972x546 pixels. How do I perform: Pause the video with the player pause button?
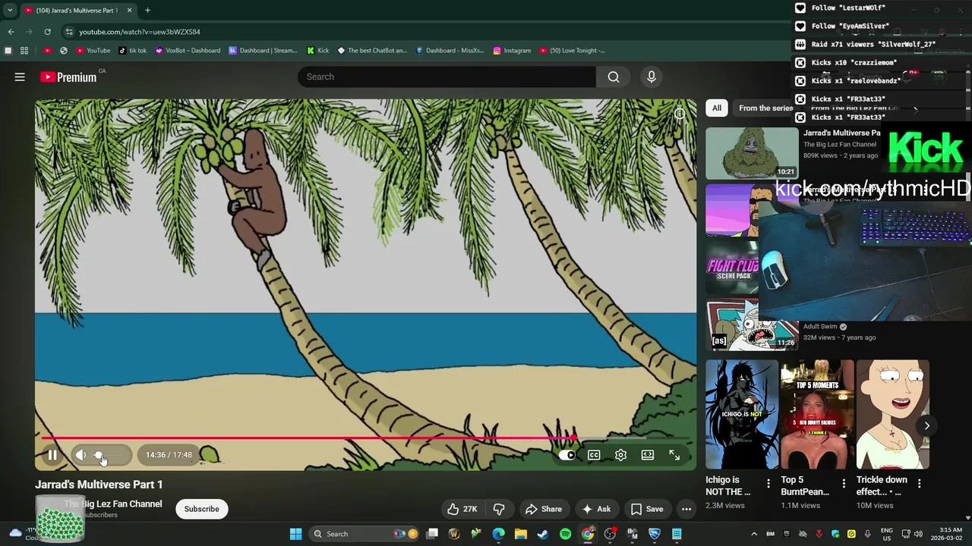click(x=52, y=455)
